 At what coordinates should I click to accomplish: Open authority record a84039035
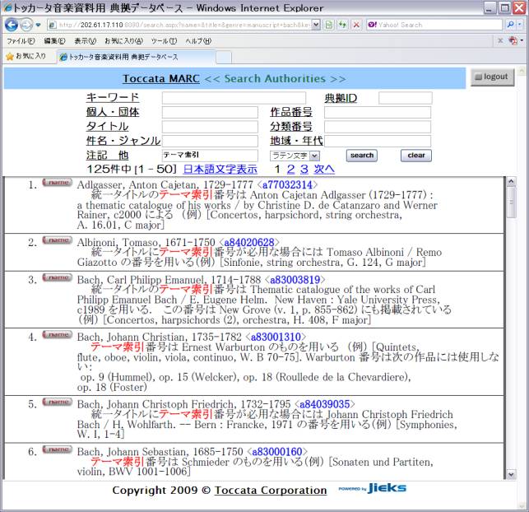click(324, 404)
